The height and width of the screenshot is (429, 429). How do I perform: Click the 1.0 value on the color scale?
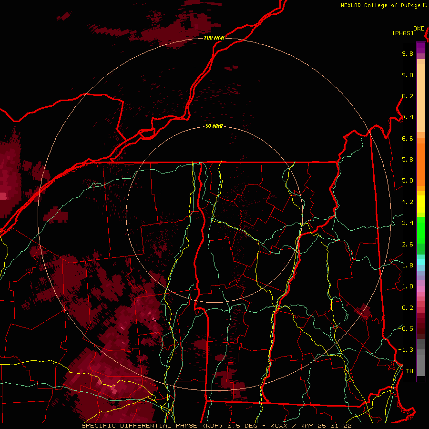[x=408, y=286]
